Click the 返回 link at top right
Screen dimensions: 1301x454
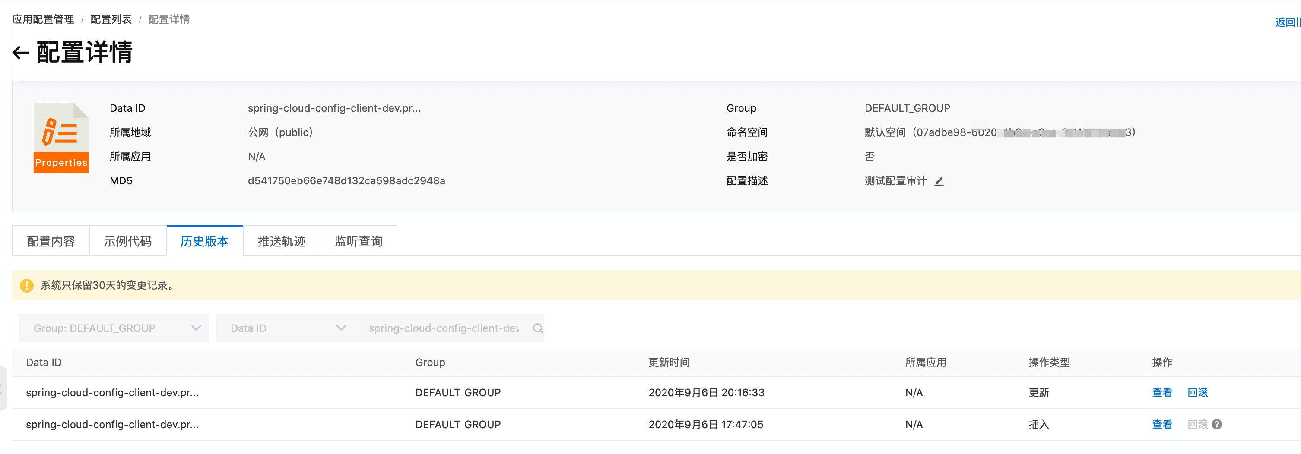(x=1286, y=22)
